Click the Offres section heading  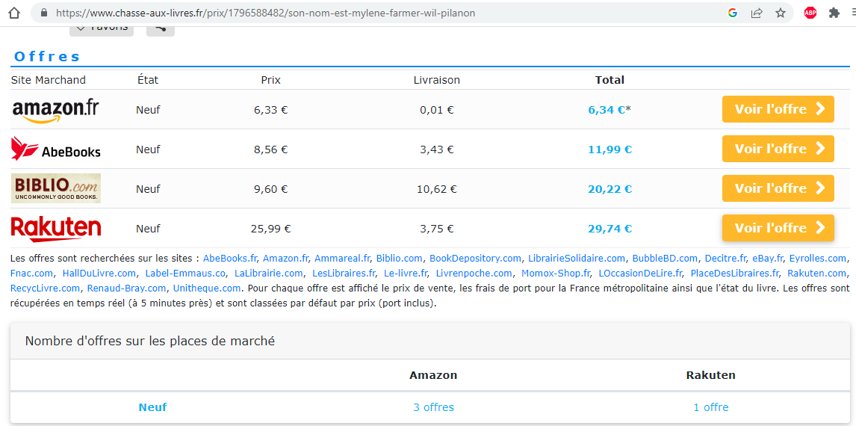pos(47,56)
